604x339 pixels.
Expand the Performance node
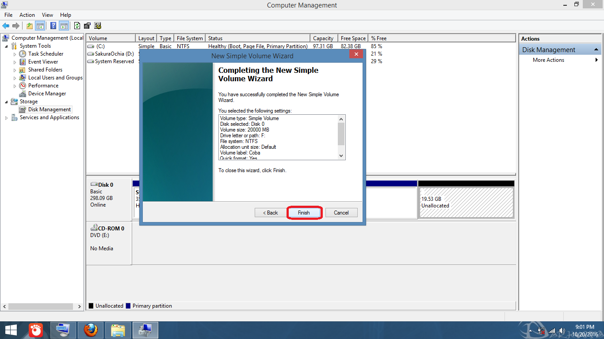tap(15, 86)
